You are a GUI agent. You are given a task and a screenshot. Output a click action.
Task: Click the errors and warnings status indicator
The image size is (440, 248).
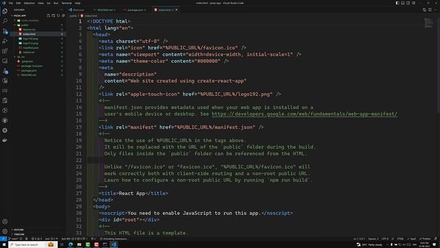pyautogui.click(x=36, y=239)
